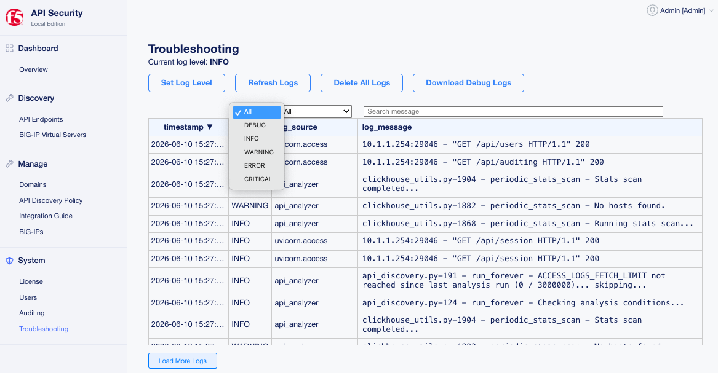Click the ACCESS_LOGS_FETCH_LIMIT log message

click(514, 281)
